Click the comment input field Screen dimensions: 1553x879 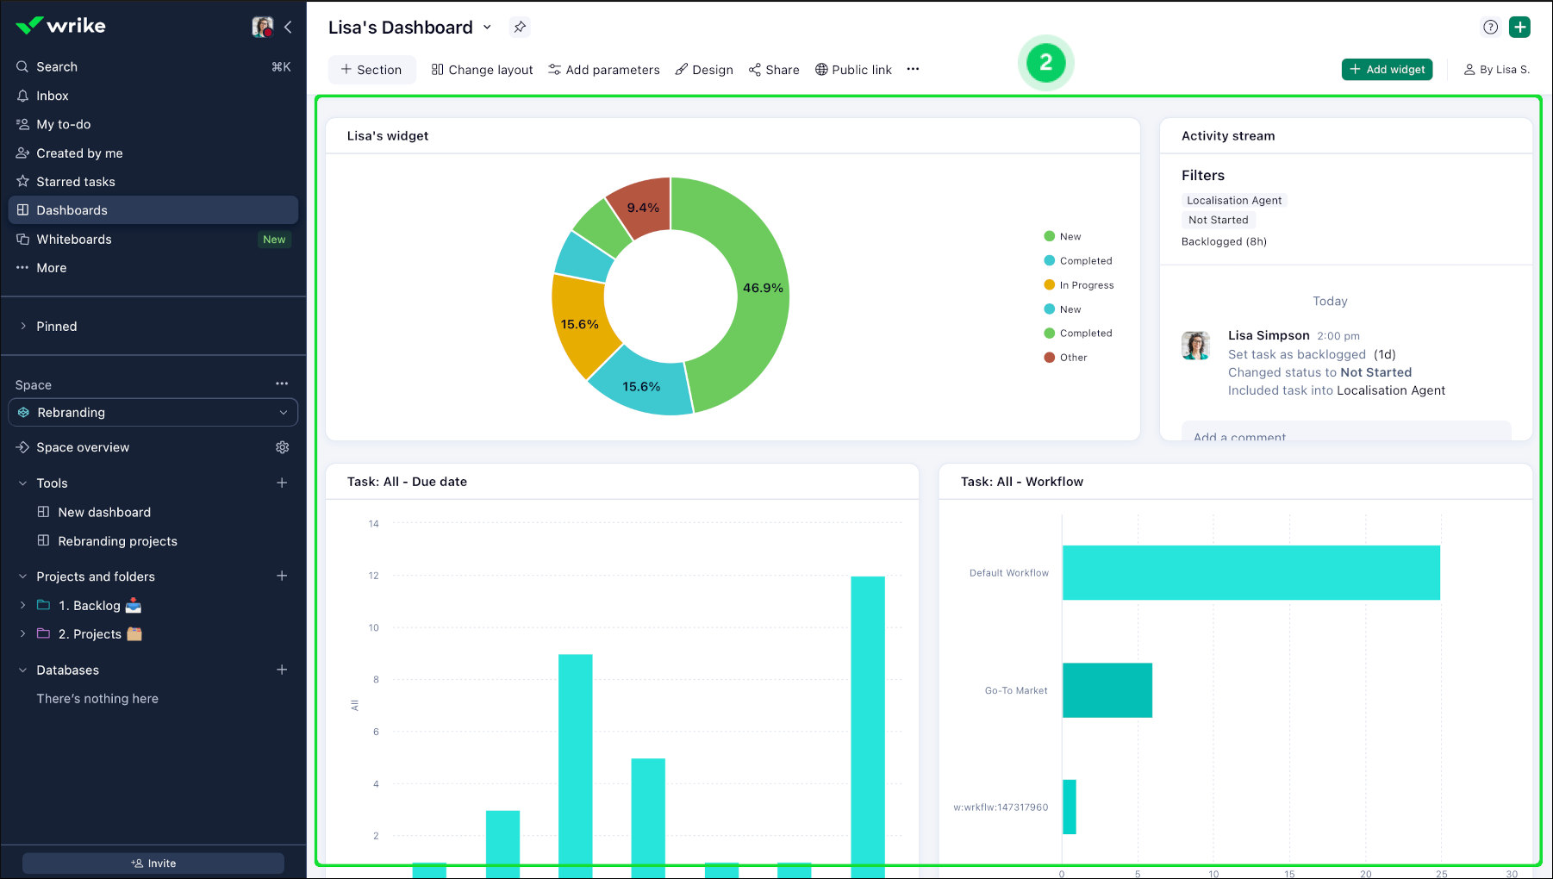tap(1346, 431)
